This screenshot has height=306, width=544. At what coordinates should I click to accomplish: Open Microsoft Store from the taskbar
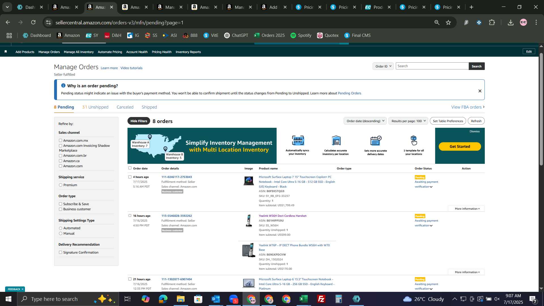click(x=198, y=299)
